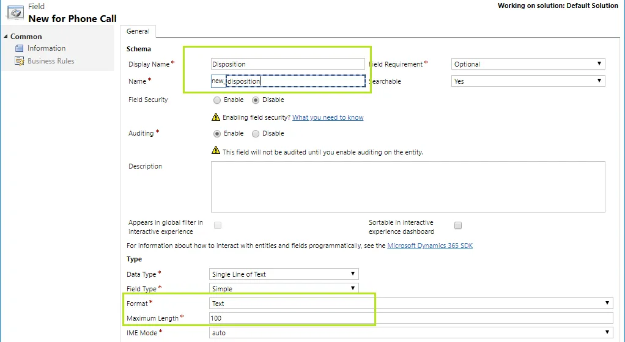Viewport: 625px width, 342px height.
Task: Click the Maximum Length field
Action: point(411,318)
